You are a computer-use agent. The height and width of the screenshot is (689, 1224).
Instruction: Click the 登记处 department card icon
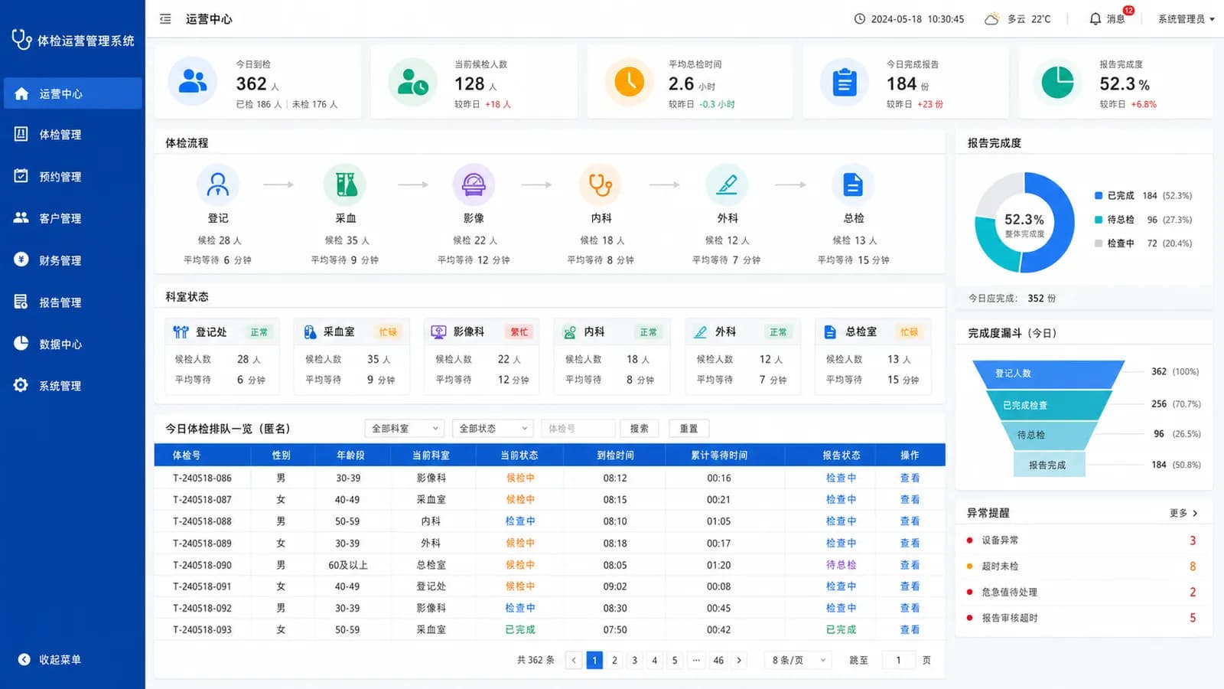pos(181,331)
